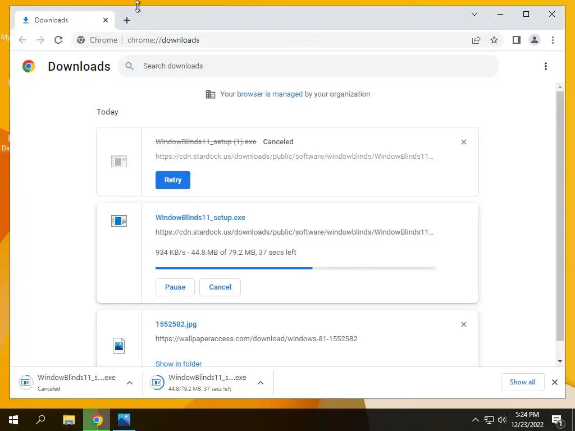
Task: Cancel the WindowBlinds11_setup.exe download
Action: tap(220, 287)
